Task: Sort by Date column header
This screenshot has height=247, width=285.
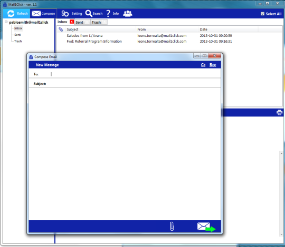Action: pos(203,29)
